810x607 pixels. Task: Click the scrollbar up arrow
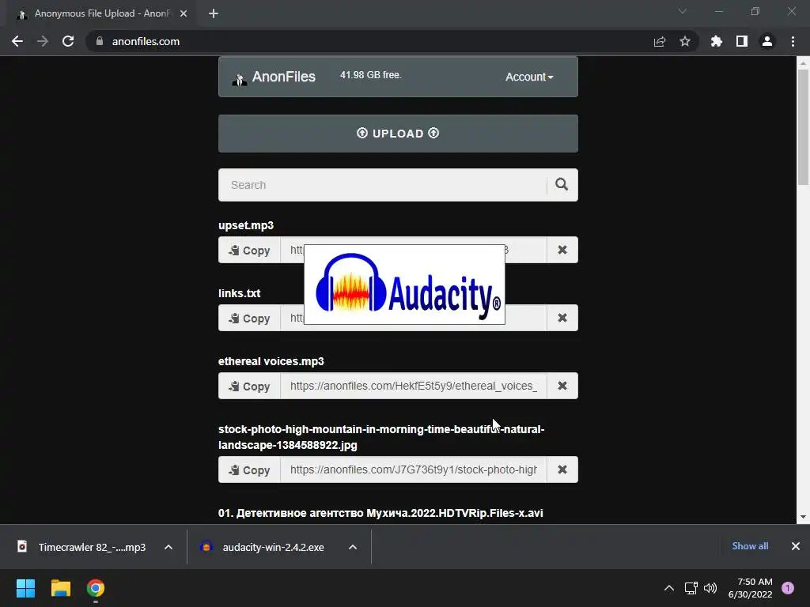(802, 63)
